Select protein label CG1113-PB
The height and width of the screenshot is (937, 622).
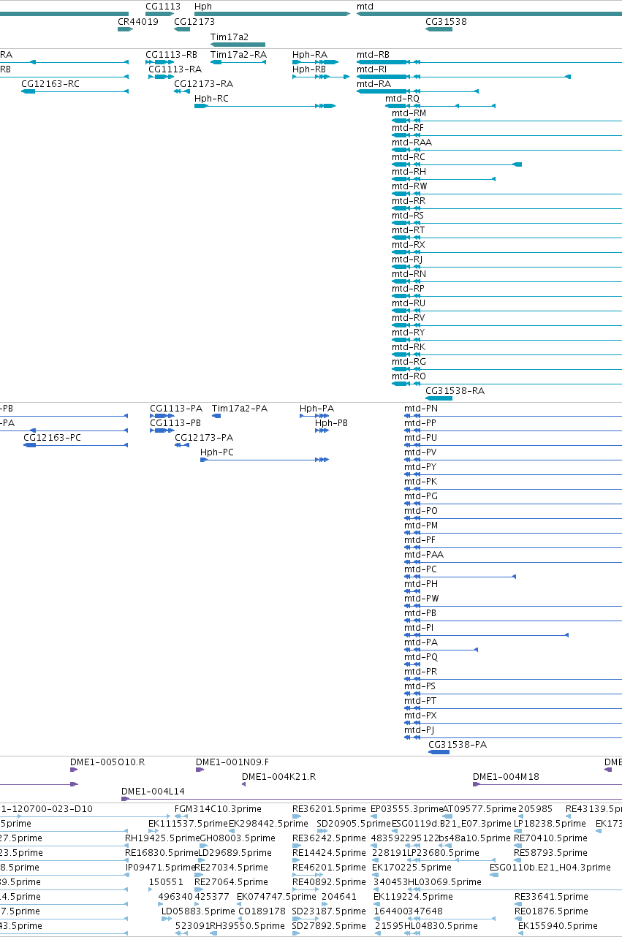[175, 422]
